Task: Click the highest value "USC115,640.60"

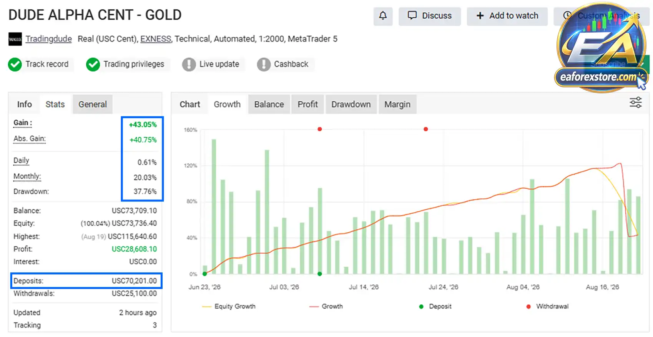Action: [132, 236]
